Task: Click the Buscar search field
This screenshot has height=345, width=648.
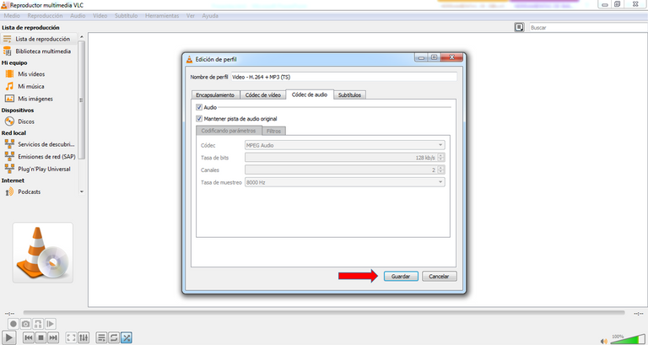Action: (x=588, y=28)
